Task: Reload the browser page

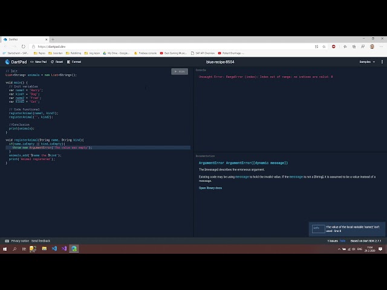Action: point(23,47)
